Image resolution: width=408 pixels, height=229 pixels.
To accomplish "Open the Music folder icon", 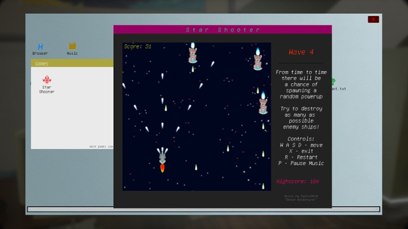I will (72, 49).
